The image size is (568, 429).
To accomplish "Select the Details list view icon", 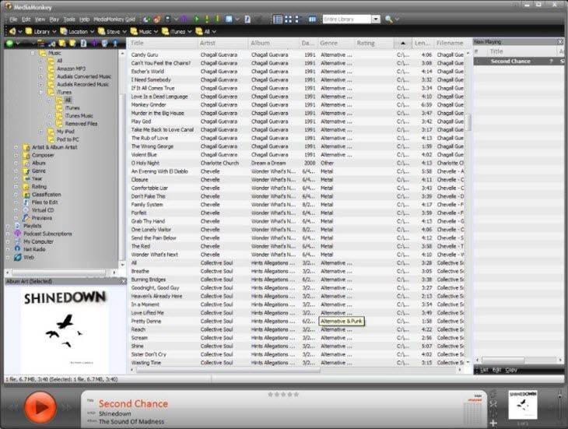I will coord(278,19).
